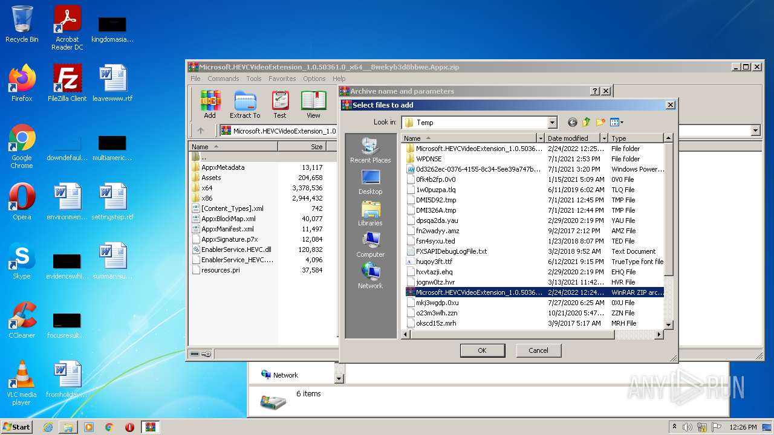The width and height of the screenshot is (774, 435).
Task: Click Internet Explorer taskbar icon
Action: [48, 427]
